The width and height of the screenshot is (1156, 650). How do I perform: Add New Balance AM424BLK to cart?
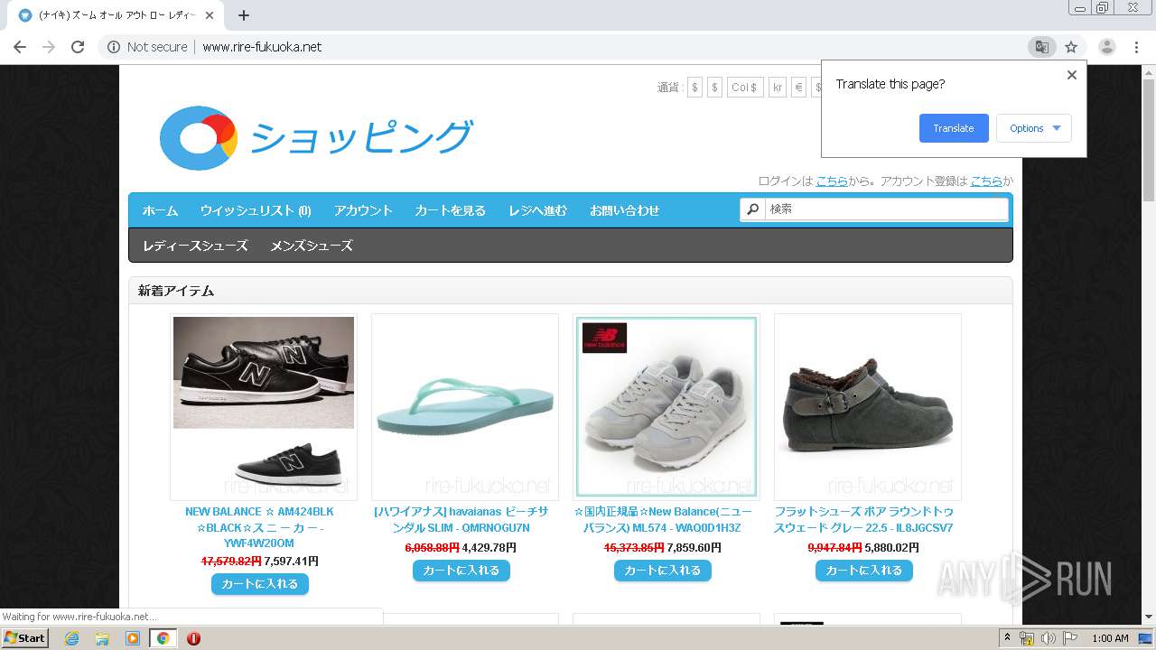coord(260,584)
